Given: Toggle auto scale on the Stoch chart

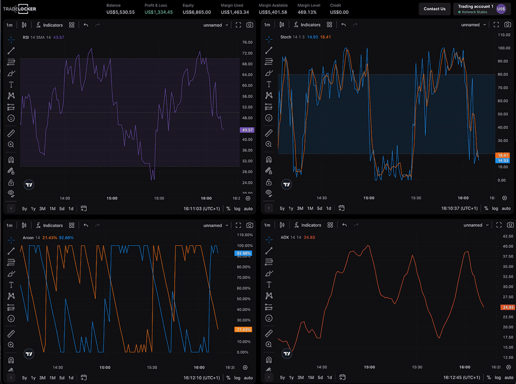Looking at the screenshot, I should tap(506, 208).
